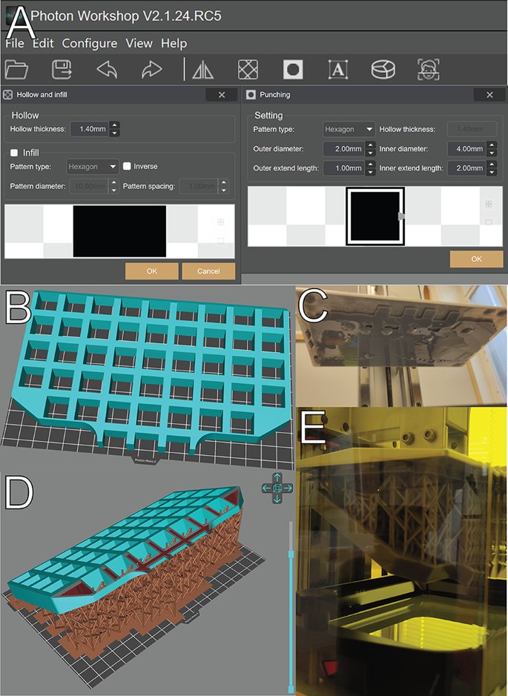
Task: Click the Pattern spacing 1.00mm field
Action: pos(199,186)
